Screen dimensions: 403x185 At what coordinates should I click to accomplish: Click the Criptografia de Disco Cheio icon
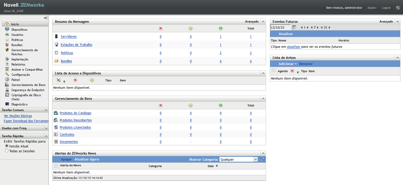point(7,95)
